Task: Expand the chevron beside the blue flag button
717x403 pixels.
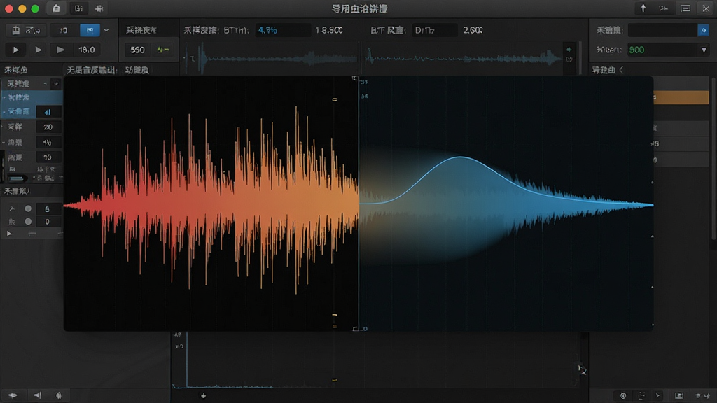Action: click(106, 30)
